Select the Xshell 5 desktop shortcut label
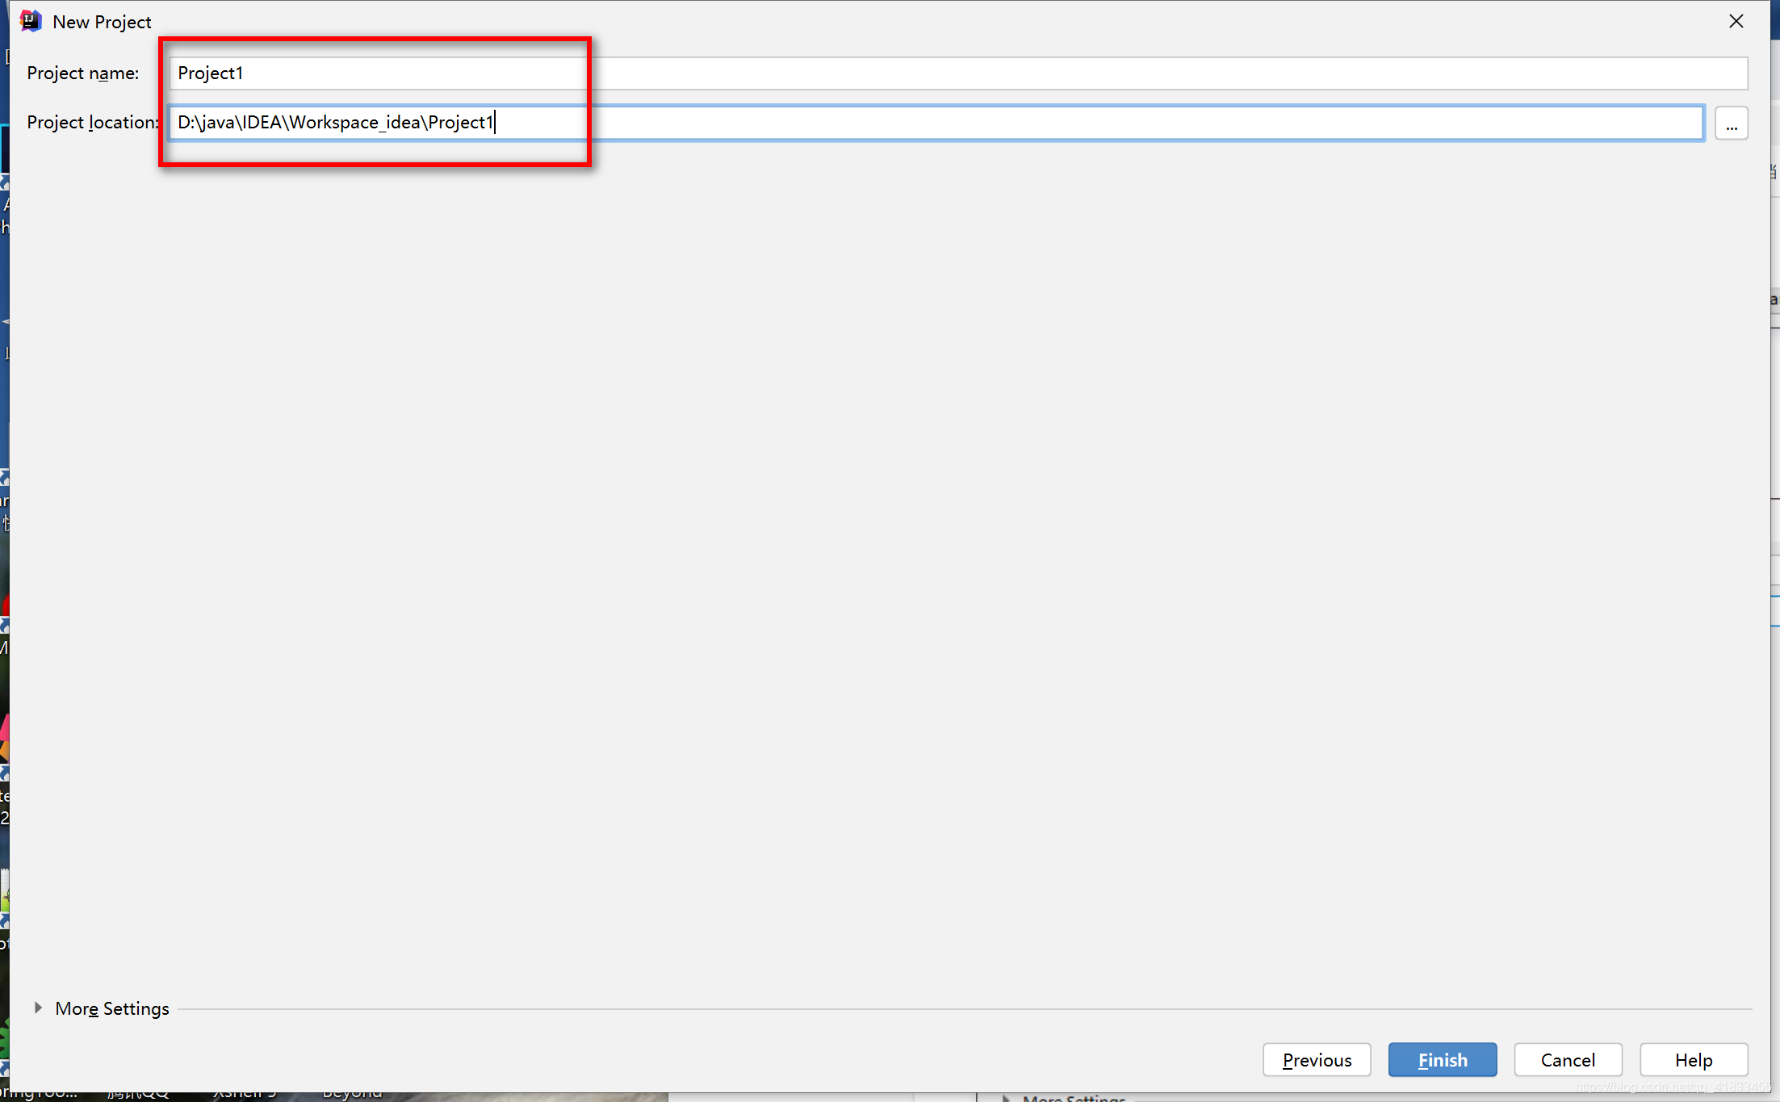1780x1102 pixels. (245, 1095)
